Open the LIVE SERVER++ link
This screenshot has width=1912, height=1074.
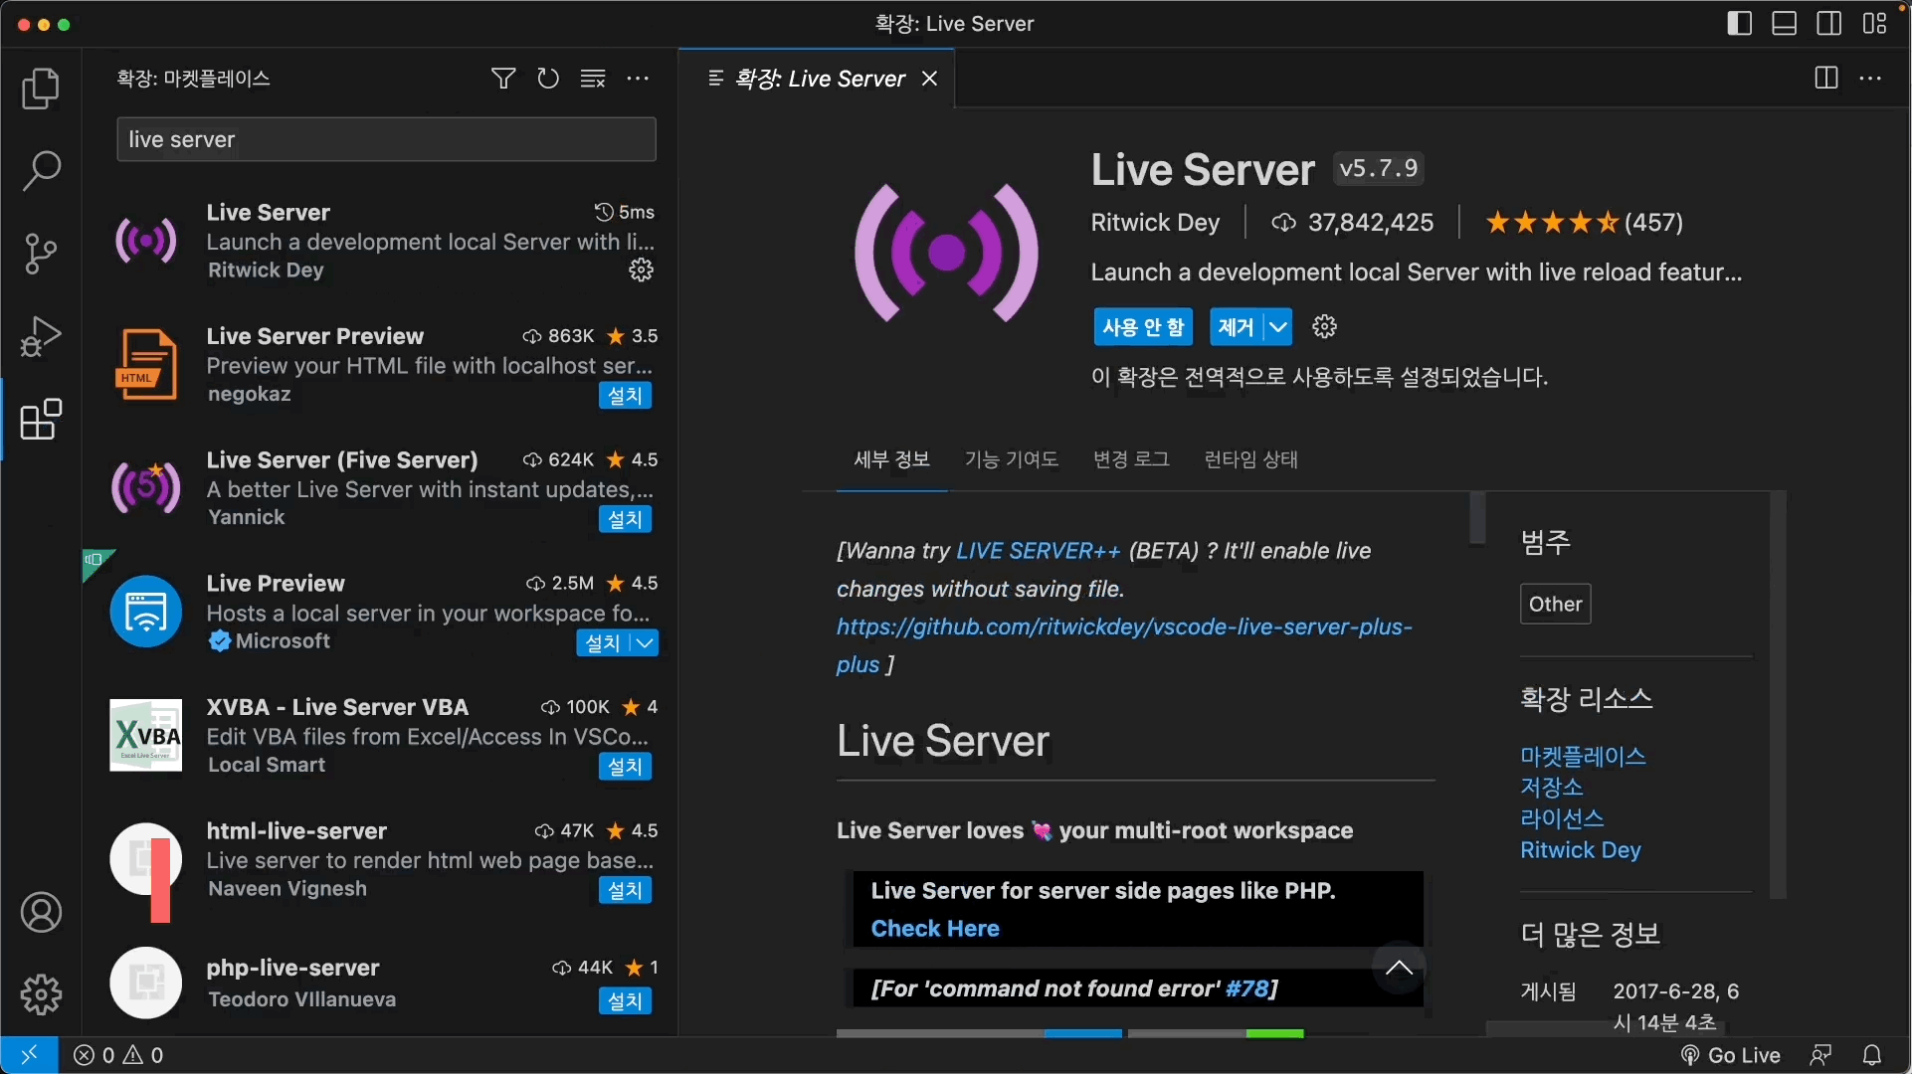(x=1038, y=551)
